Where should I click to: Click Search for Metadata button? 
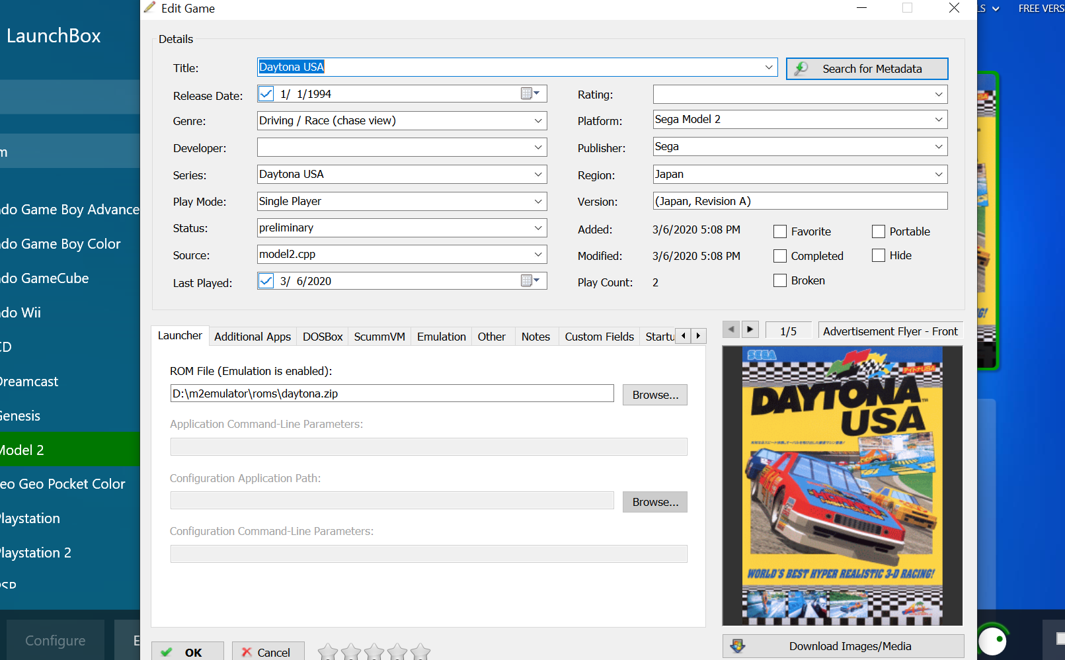(x=867, y=69)
